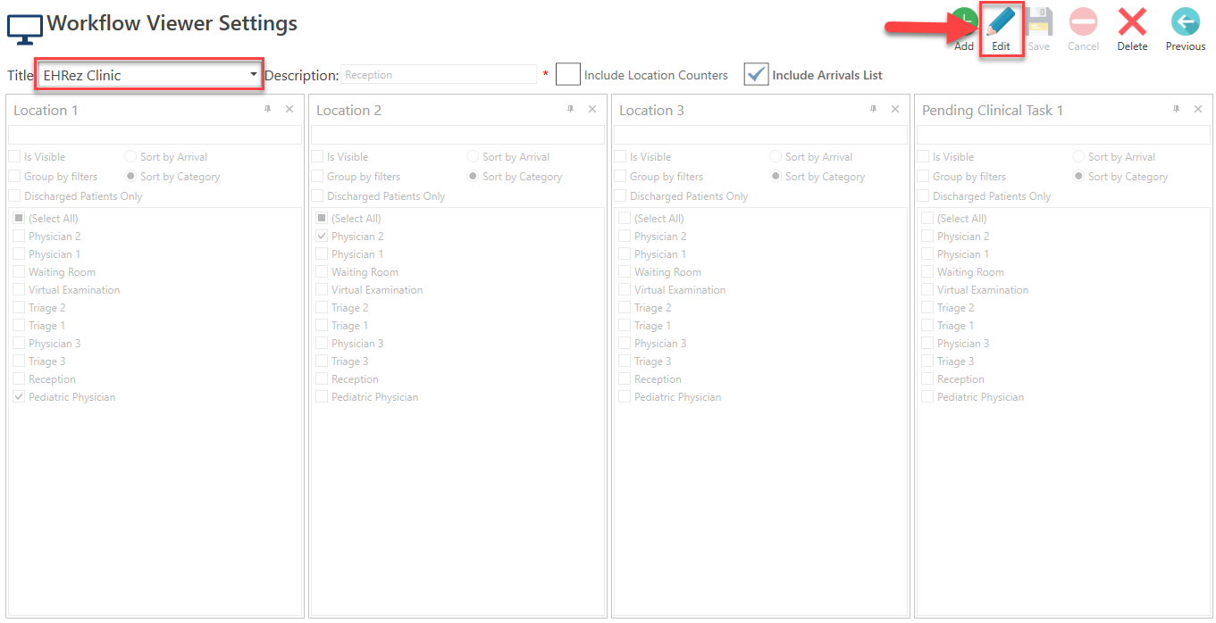Click the Description field containing Reception
The width and height of the screenshot is (1216, 623).
(439, 75)
